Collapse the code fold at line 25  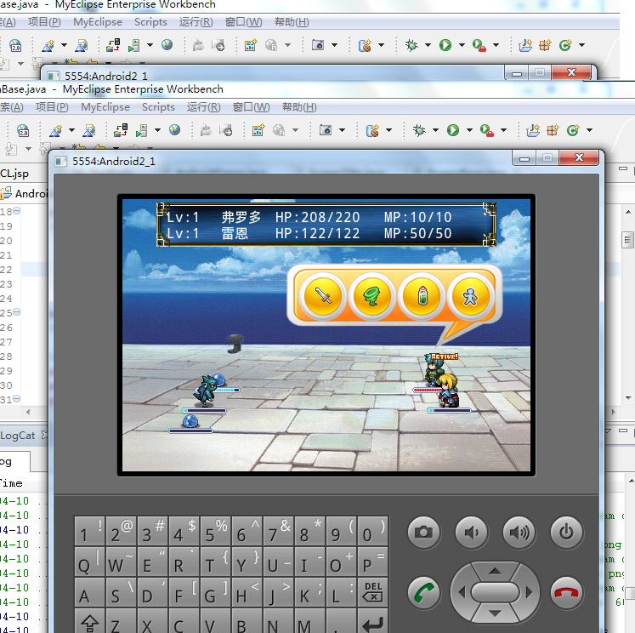tap(17, 312)
